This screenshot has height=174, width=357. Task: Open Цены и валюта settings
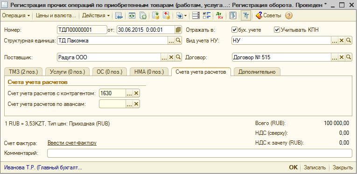tap(56, 16)
